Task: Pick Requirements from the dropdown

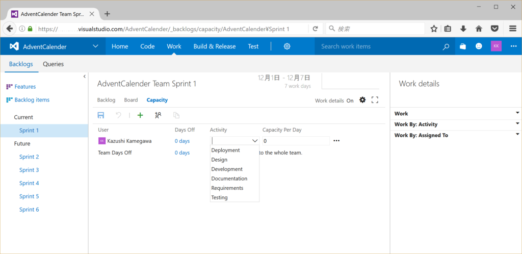Action: (x=234, y=188)
